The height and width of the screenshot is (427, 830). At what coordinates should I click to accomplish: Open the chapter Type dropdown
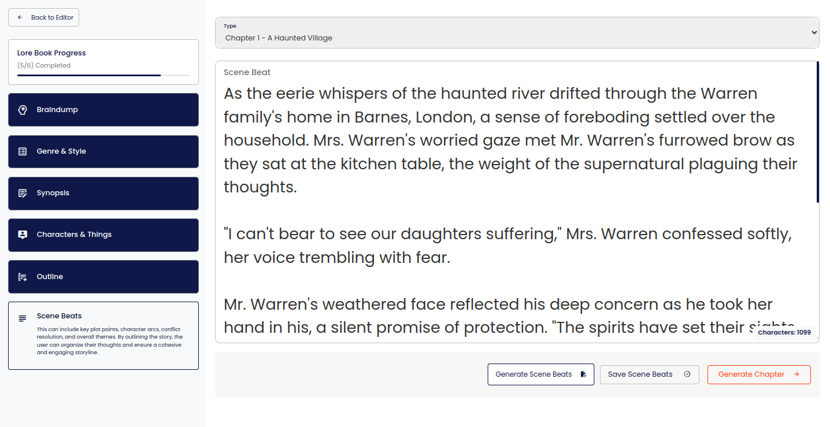click(517, 33)
